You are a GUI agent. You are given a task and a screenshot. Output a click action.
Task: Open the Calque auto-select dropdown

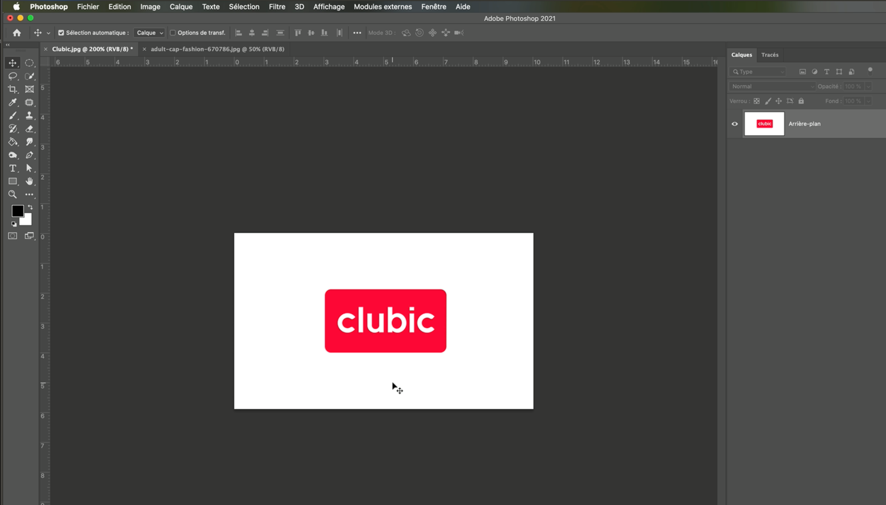click(150, 33)
